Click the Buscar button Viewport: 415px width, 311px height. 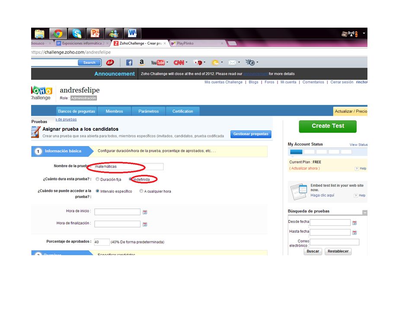click(x=313, y=251)
